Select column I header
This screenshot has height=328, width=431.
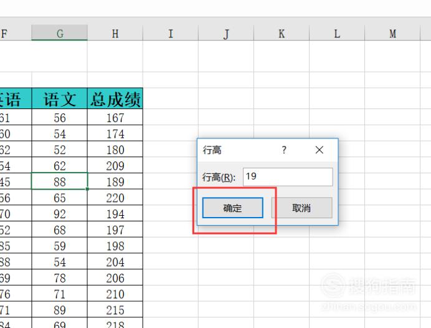click(171, 33)
